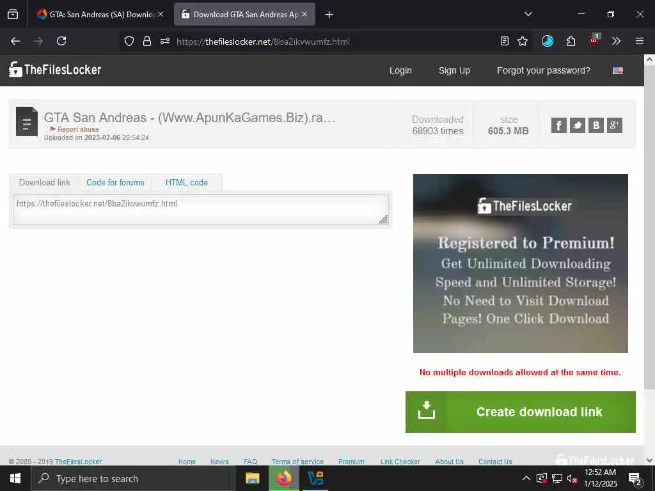Screen dimensions: 655x491
Task: Click Forgot your password? link
Action: (x=544, y=70)
